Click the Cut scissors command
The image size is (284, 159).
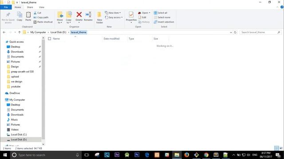pos(37,13)
